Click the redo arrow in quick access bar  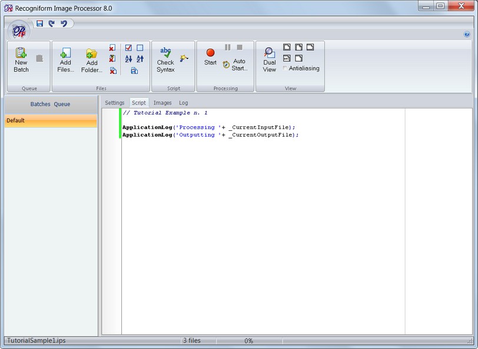[x=52, y=24]
